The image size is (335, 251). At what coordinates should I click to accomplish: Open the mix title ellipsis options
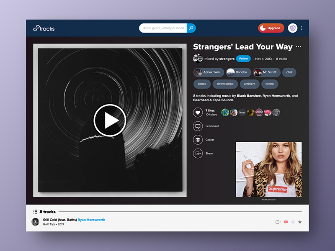click(299, 46)
